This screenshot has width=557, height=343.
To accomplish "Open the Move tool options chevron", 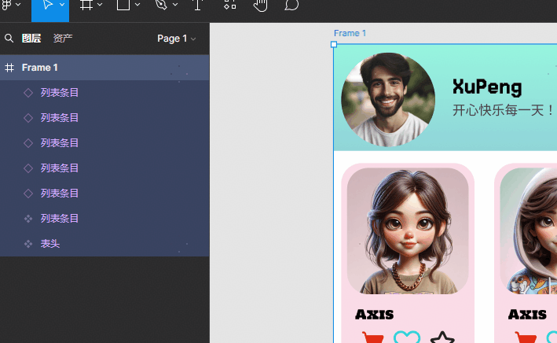I will click(62, 5).
